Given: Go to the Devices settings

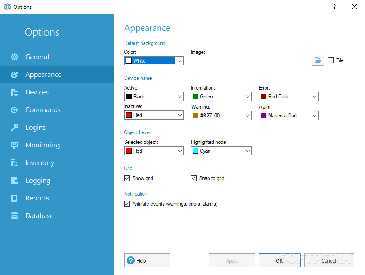Looking at the screenshot, I should tap(57, 92).
